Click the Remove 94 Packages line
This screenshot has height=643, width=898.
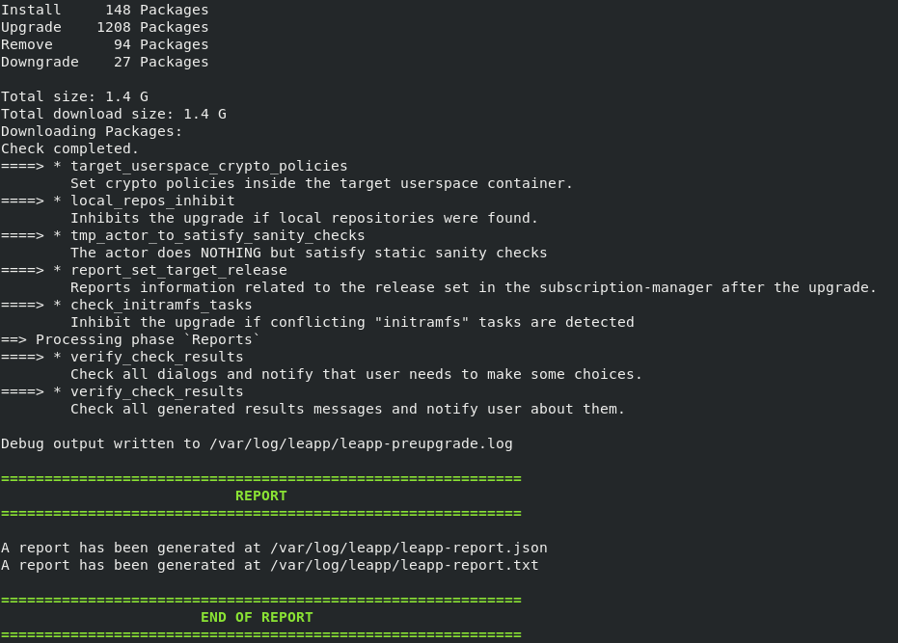coord(104,44)
